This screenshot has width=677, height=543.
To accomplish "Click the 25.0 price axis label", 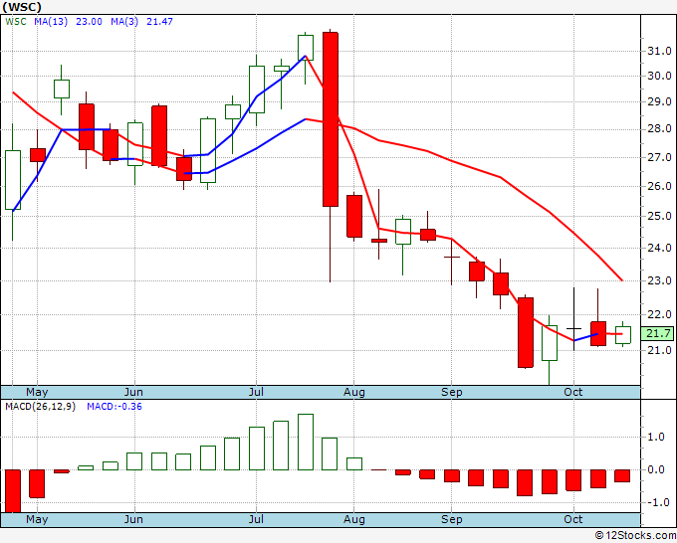I will [659, 216].
